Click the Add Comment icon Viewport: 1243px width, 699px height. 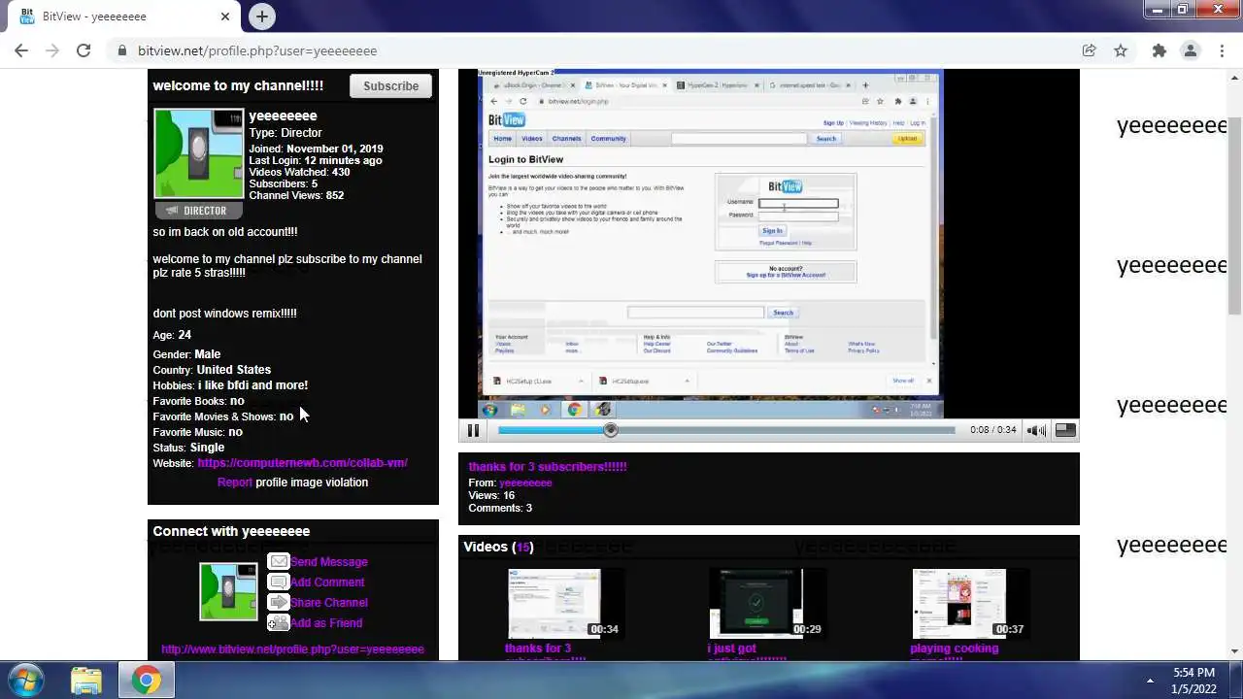(x=279, y=582)
